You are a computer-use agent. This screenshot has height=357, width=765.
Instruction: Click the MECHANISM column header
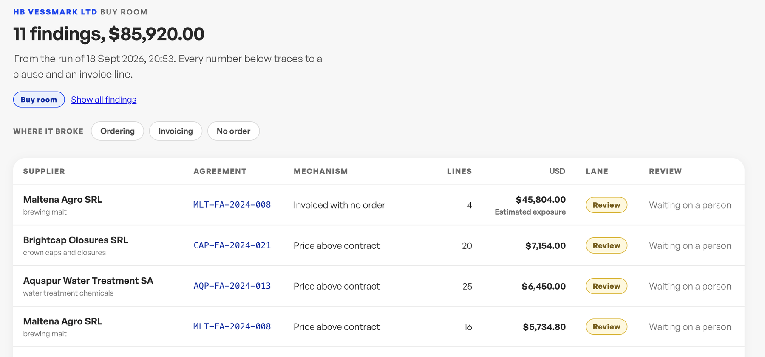(x=321, y=171)
